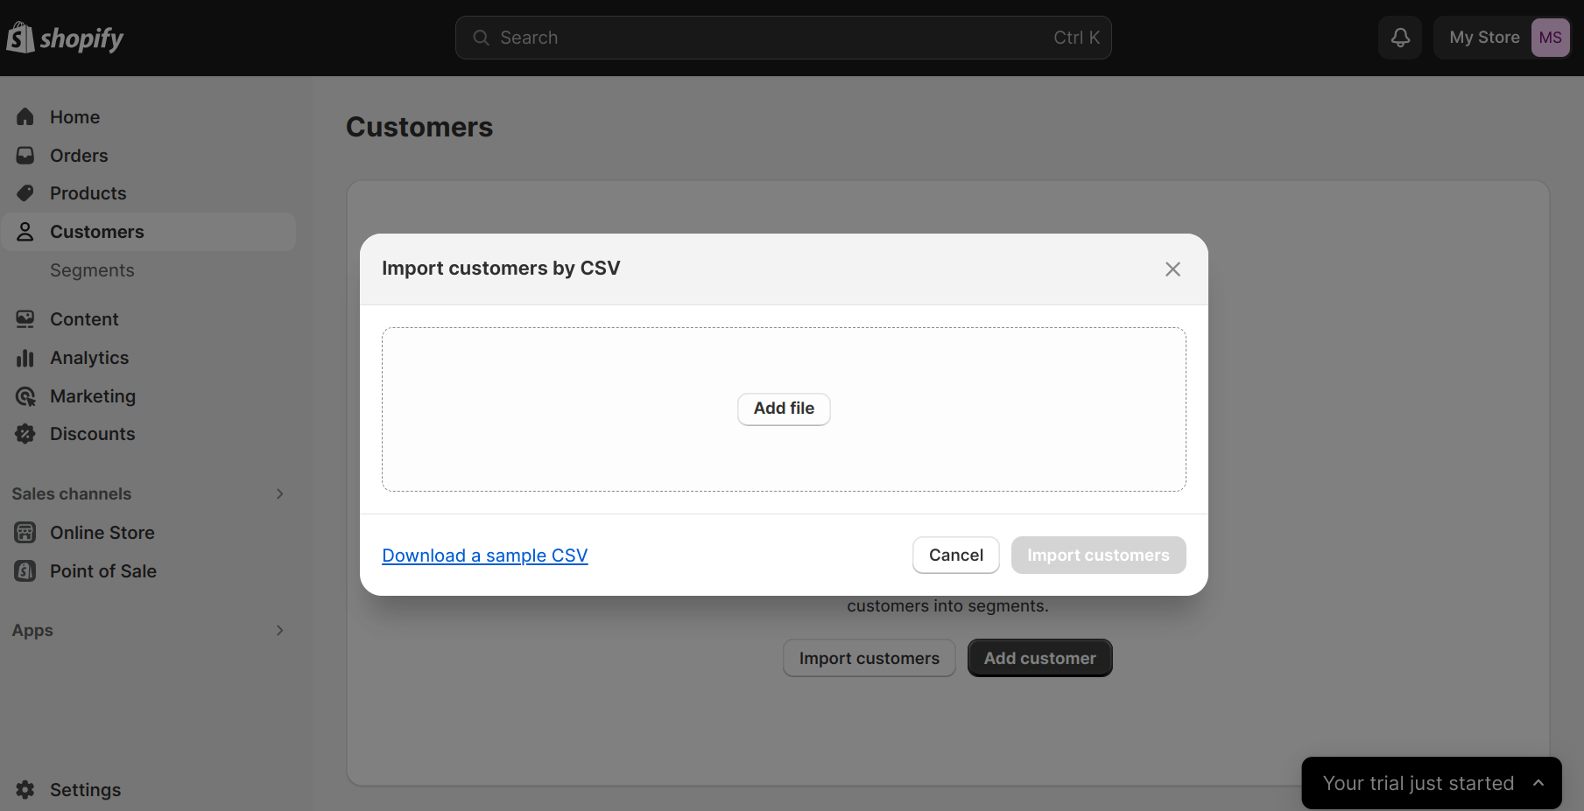Open the Point of Sale icon
1584x811 pixels.
(25, 570)
